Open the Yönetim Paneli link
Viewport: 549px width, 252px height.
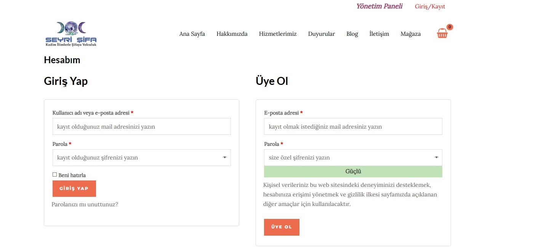pyautogui.click(x=379, y=6)
